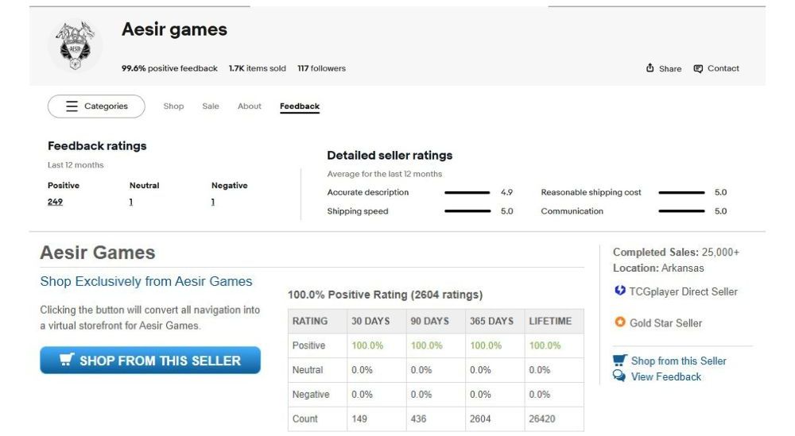Click the Shipping speed rating bar
Image resolution: width=795 pixels, height=436 pixels.
tap(467, 211)
